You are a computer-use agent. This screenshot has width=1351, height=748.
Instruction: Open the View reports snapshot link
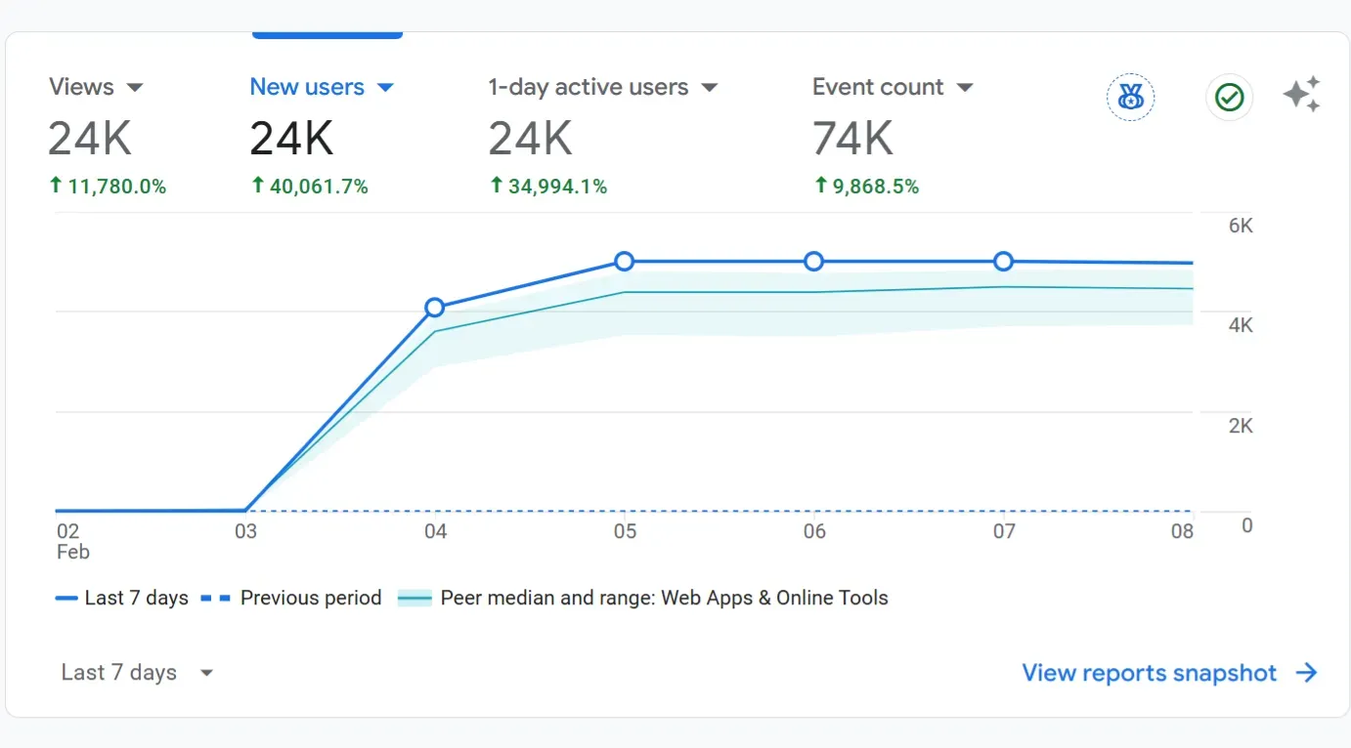(x=1169, y=673)
